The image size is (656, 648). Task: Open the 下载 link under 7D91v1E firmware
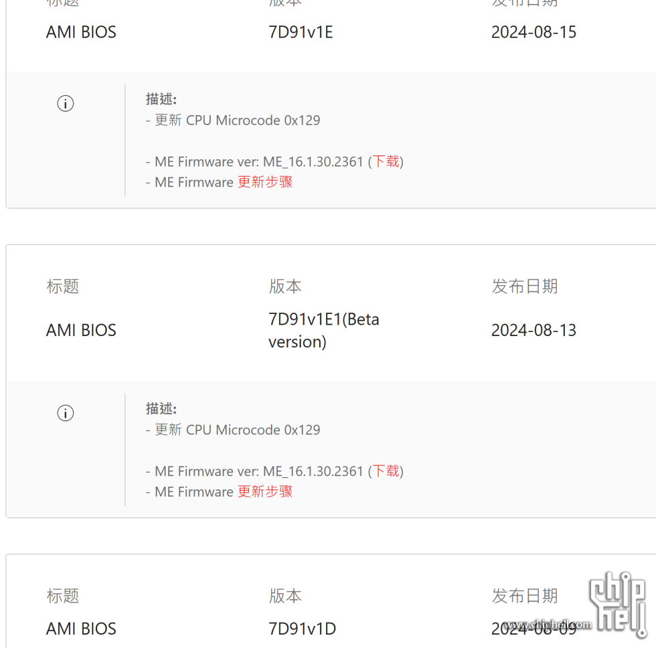(386, 161)
